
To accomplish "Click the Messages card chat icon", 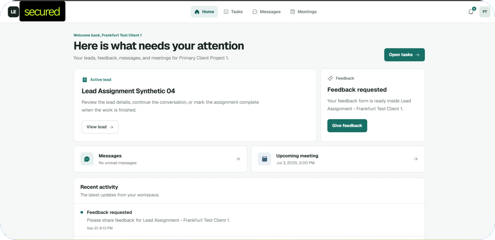I will pyautogui.click(x=87, y=159).
